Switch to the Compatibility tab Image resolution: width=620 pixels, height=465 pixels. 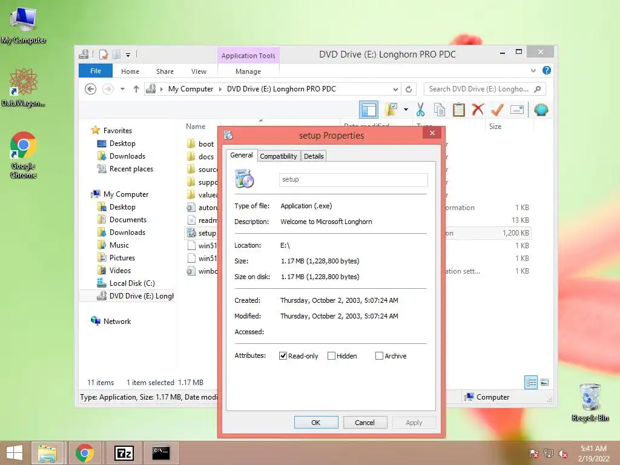279,156
